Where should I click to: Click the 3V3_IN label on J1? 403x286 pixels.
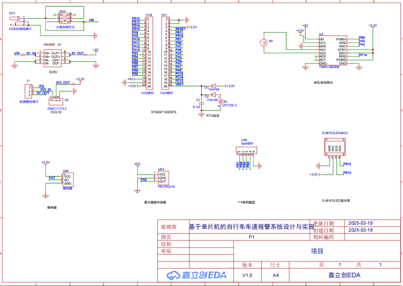45,89
